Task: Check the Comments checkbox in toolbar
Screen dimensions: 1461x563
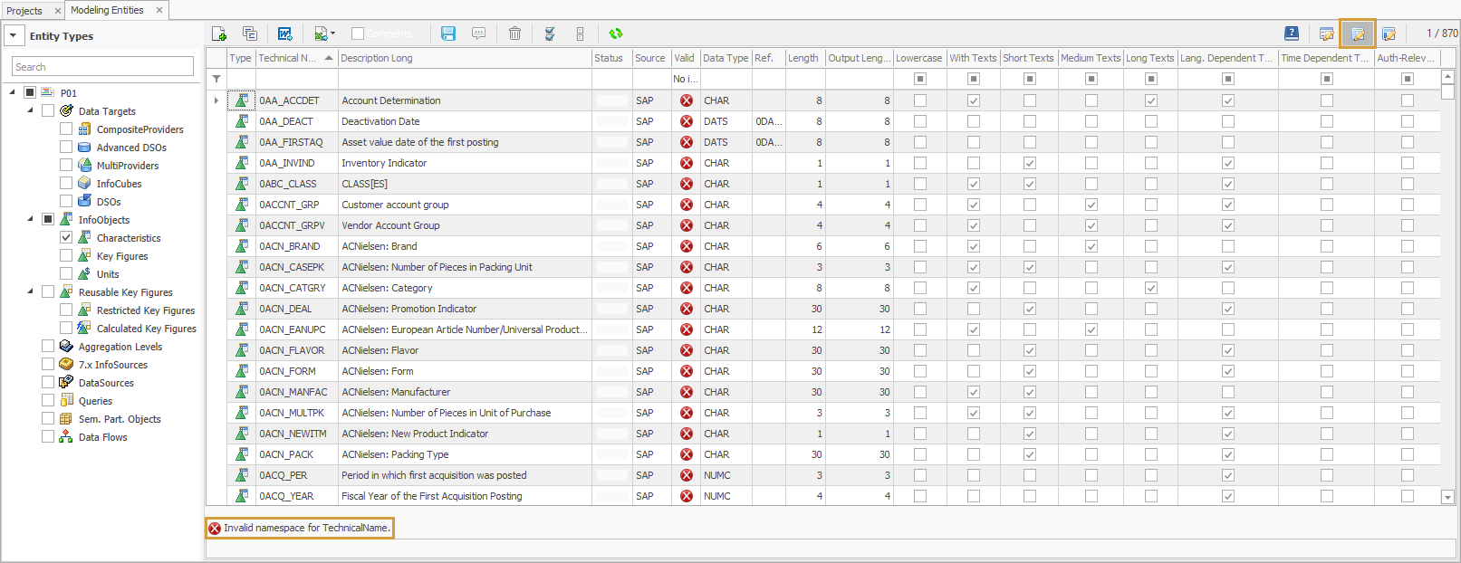Action: [x=358, y=33]
